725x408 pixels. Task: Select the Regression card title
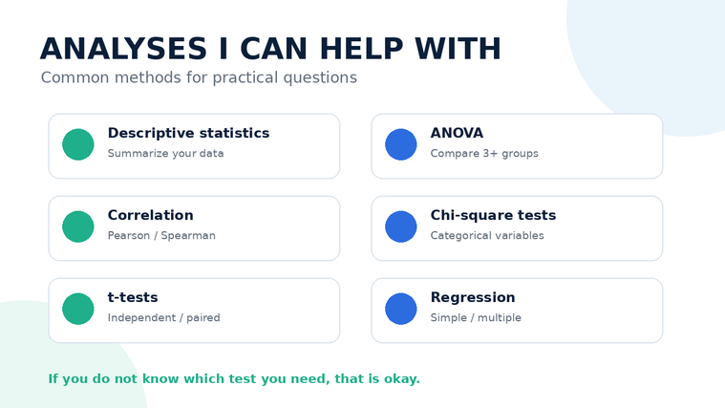click(x=473, y=297)
